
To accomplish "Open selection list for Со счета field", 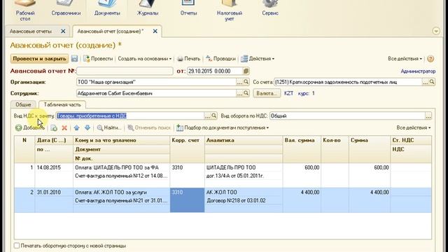I will (426, 82).
